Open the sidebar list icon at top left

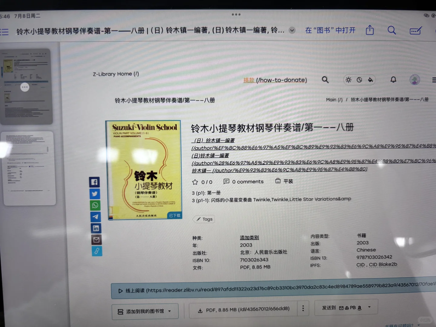(4, 32)
